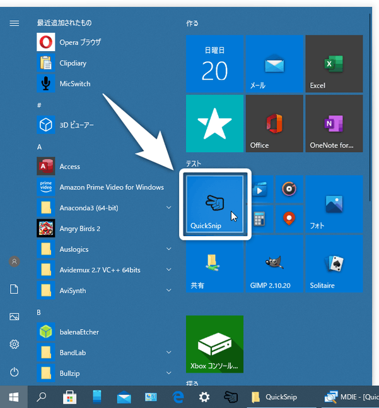Launch Clipdiary from recently added
The image size is (379, 408).
tap(104, 63)
